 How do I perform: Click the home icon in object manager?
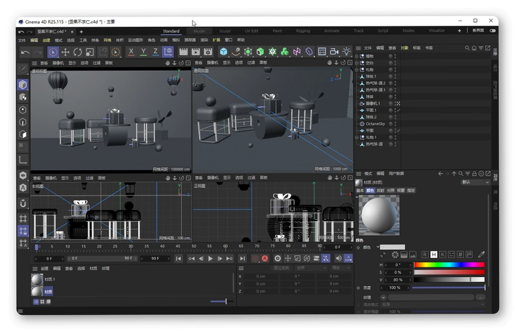click(x=474, y=48)
